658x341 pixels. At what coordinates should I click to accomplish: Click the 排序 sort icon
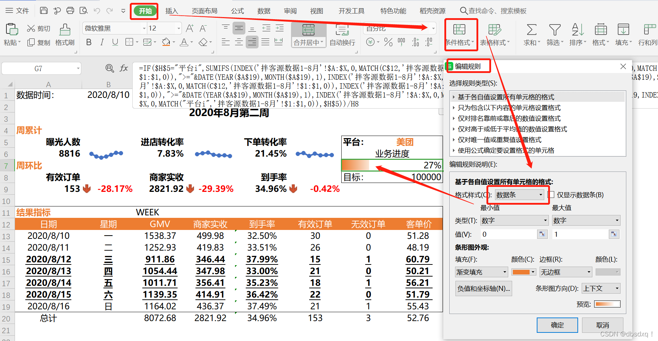tap(577, 30)
